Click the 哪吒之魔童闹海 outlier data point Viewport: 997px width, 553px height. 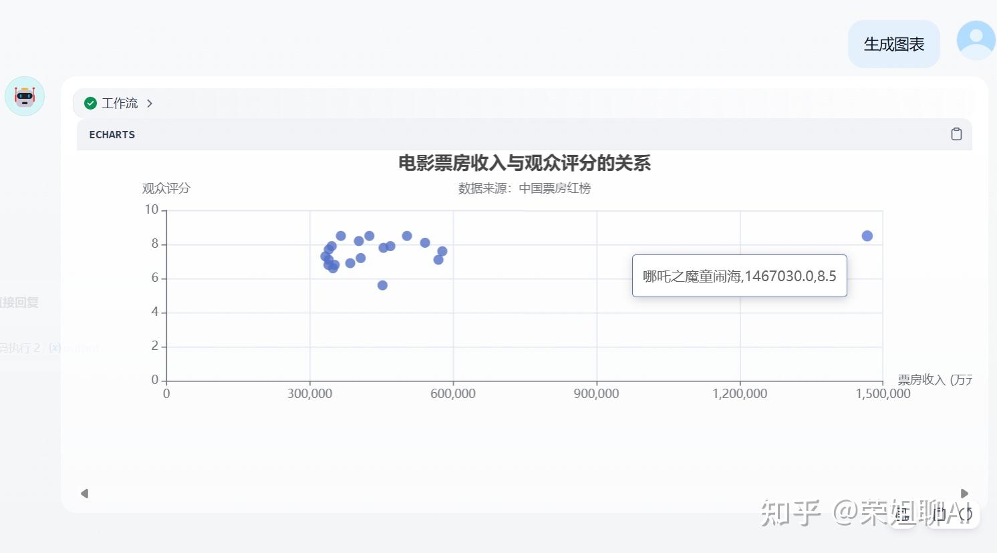tap(867, 236)
